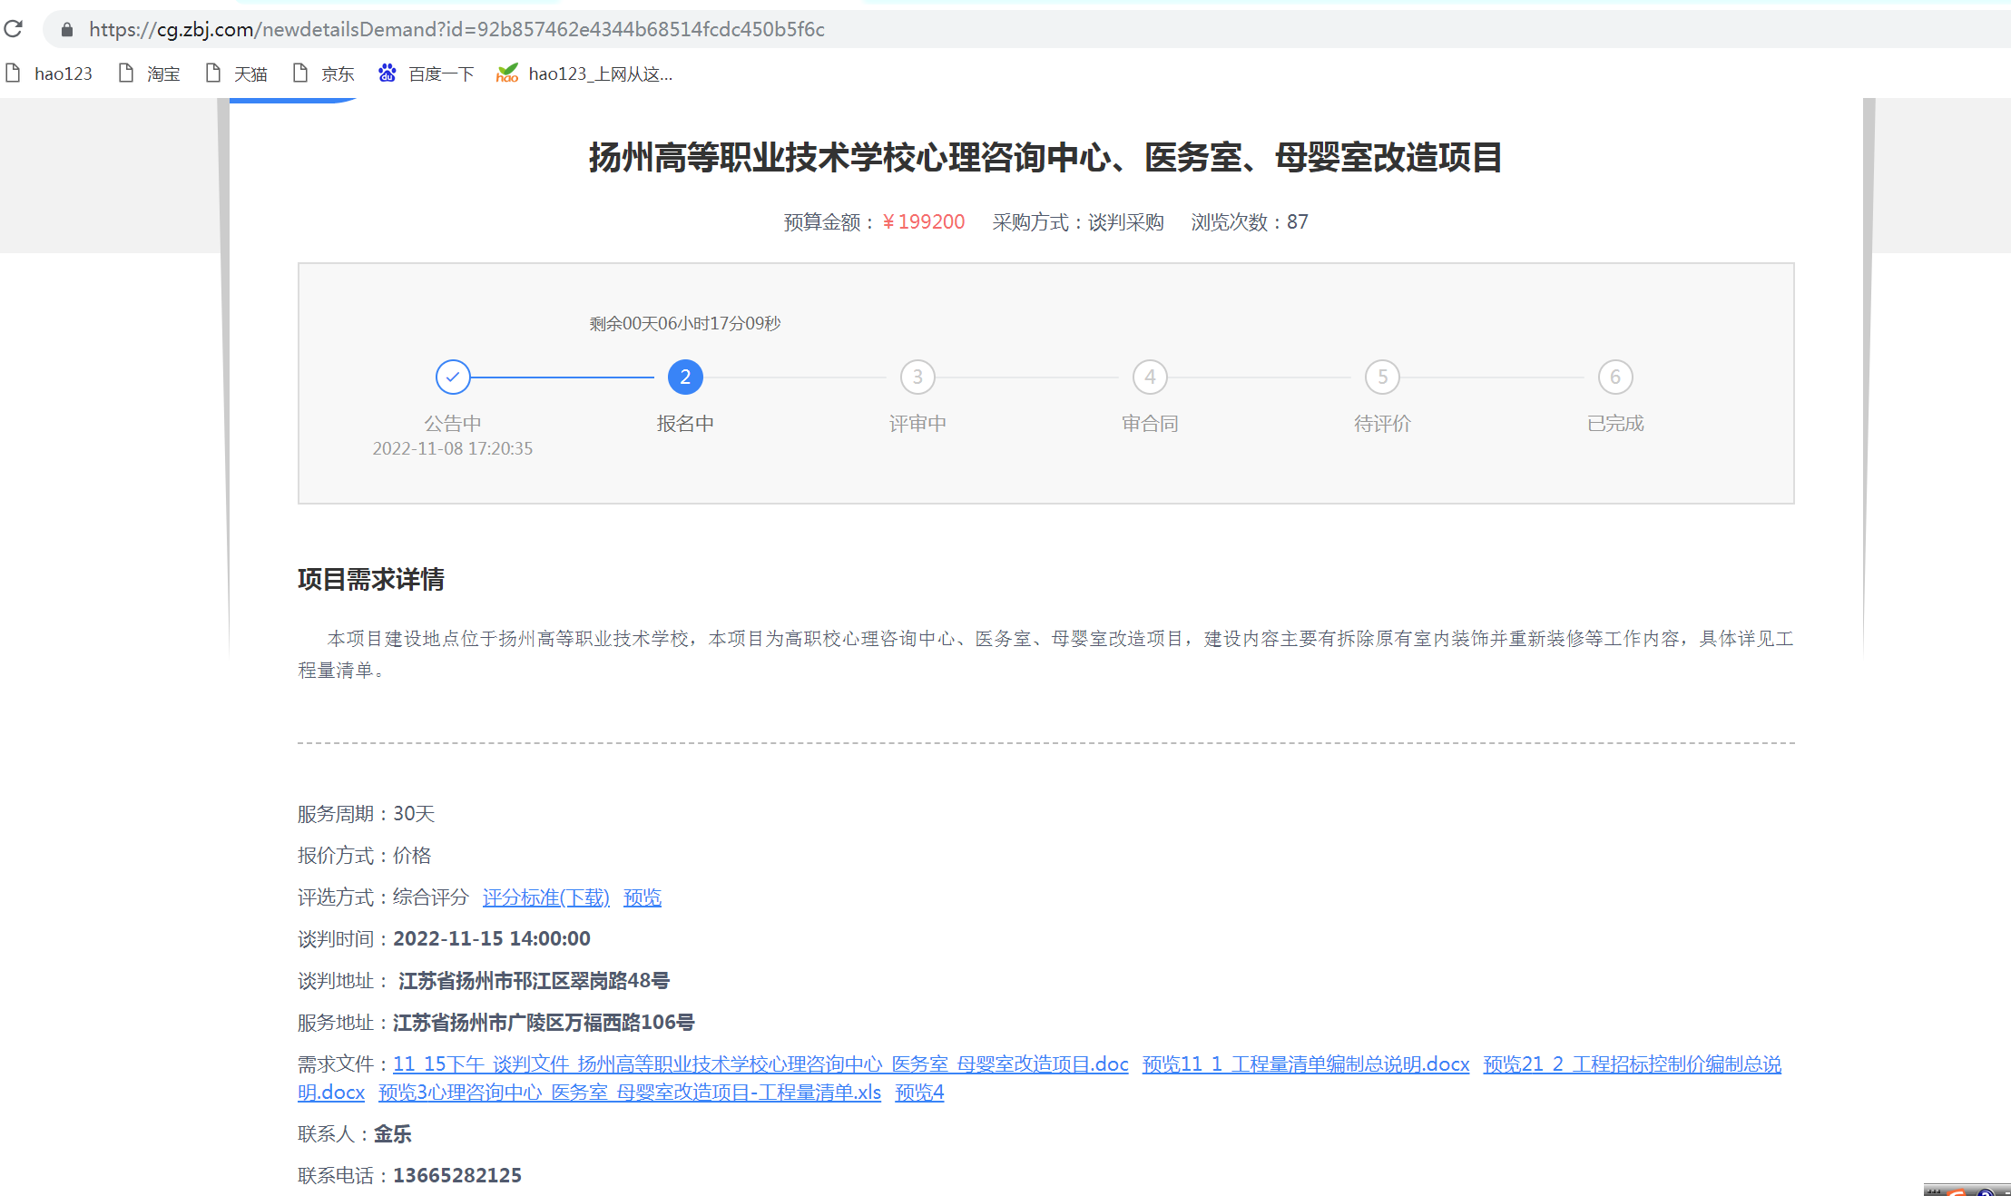
Task: Click step 5 待评价 circle
Action: click(x=1382, y=377)
